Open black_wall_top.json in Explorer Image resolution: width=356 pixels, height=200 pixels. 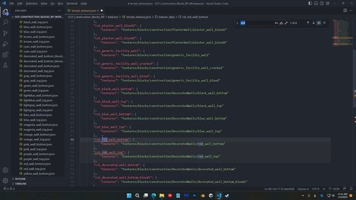coord(36,22)
